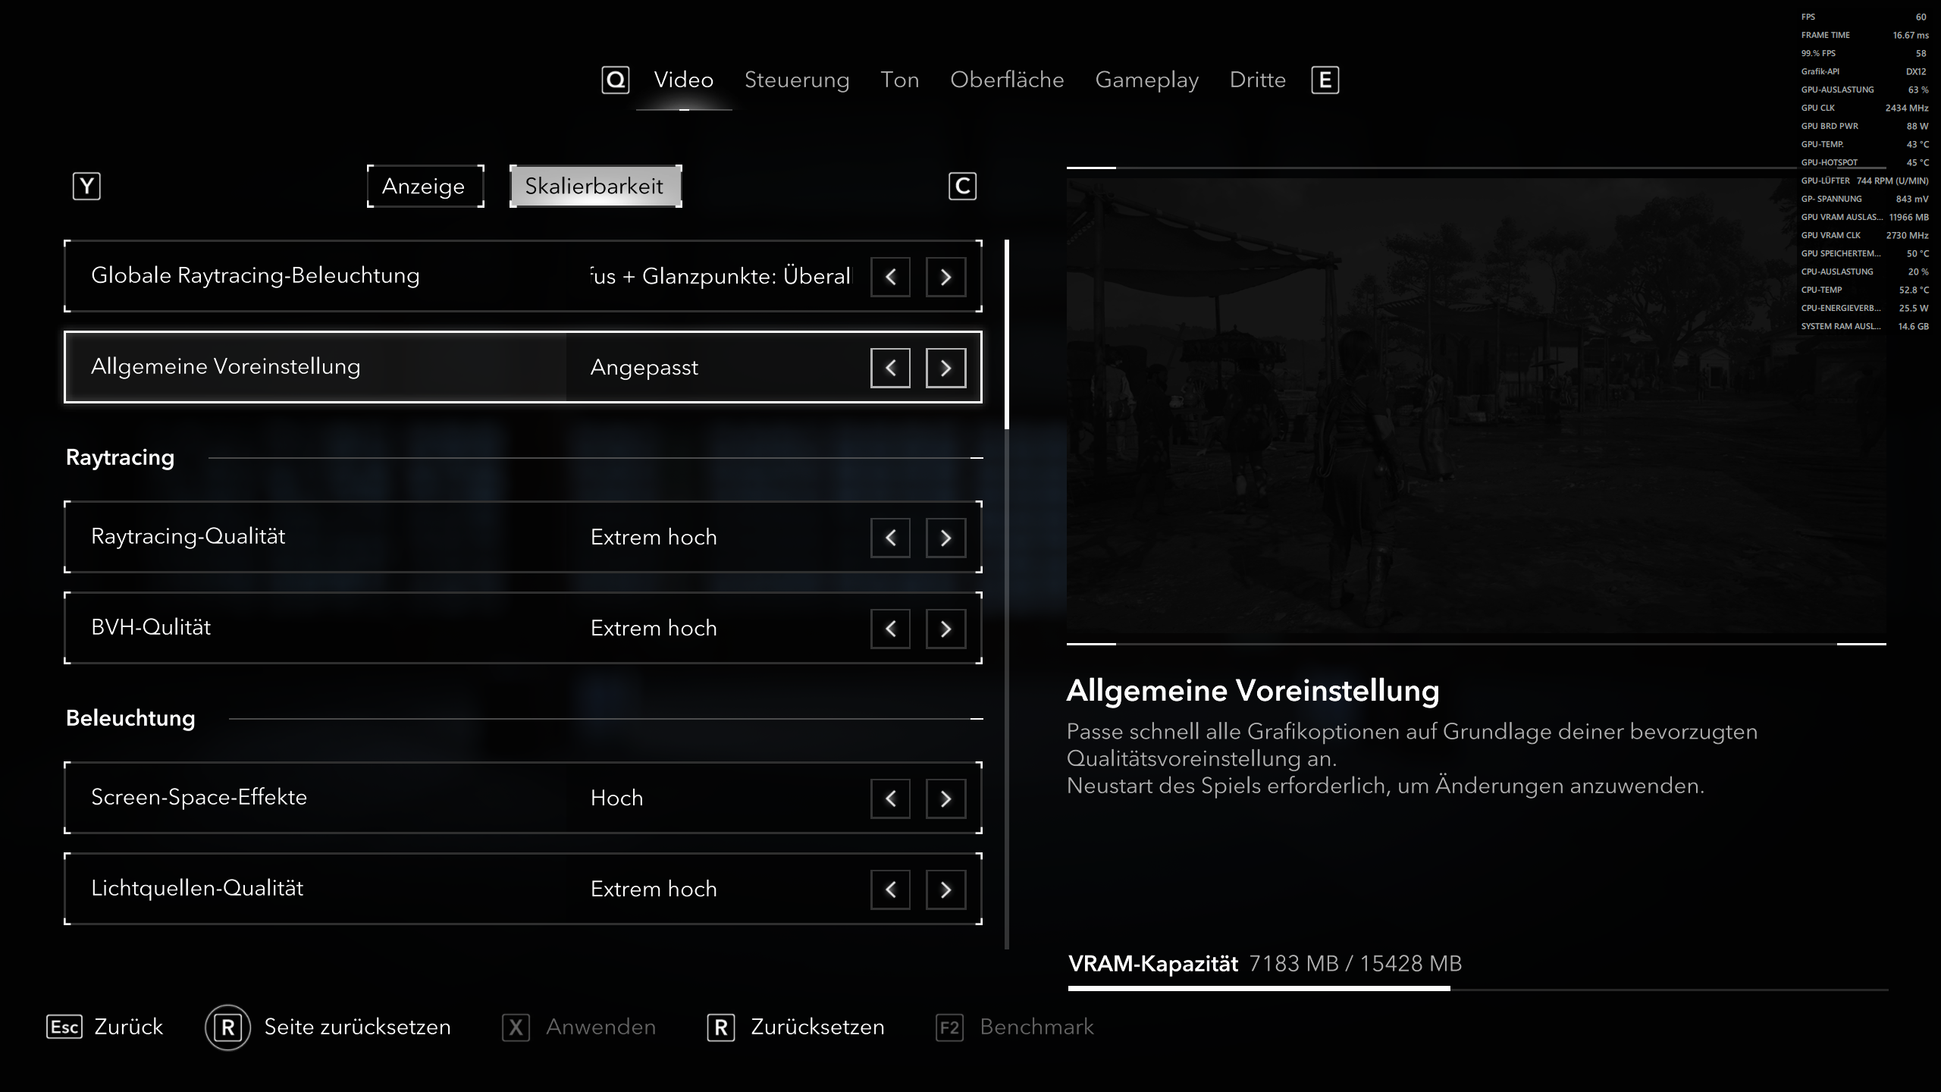Open the Steuerung tab

click(x=797, y=80)
